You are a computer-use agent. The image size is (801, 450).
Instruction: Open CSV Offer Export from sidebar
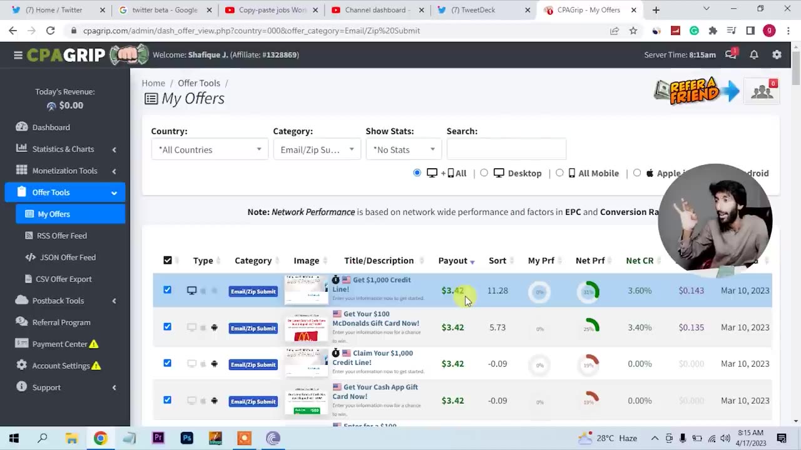(64, 279)
